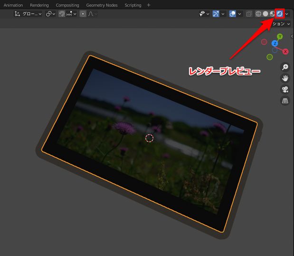Image resolution: width=294 pixels, height=256 pixels.
Task: Open proportional editing falloff menu
Action: pyautogui.click(x=93, y=14)
